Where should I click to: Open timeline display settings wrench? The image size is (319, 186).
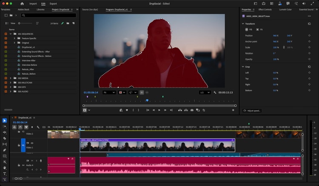(38, 127)
